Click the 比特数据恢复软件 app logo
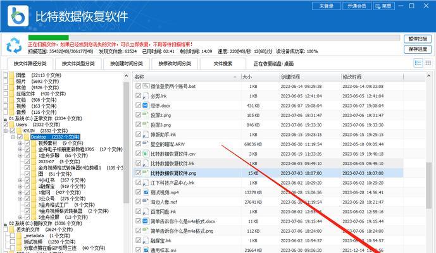Screen dimensions: 436x253 pos(18,16)
